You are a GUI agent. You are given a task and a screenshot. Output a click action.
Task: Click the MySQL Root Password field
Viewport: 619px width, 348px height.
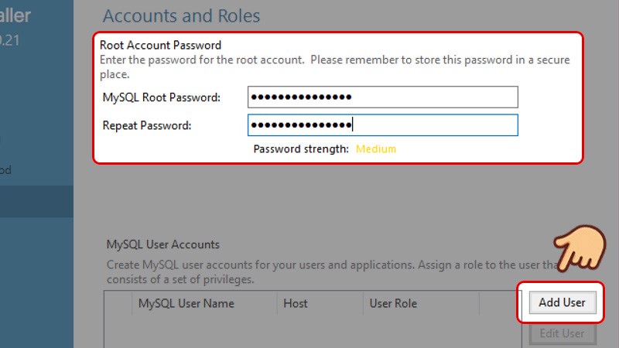click(x=382, y=97)
